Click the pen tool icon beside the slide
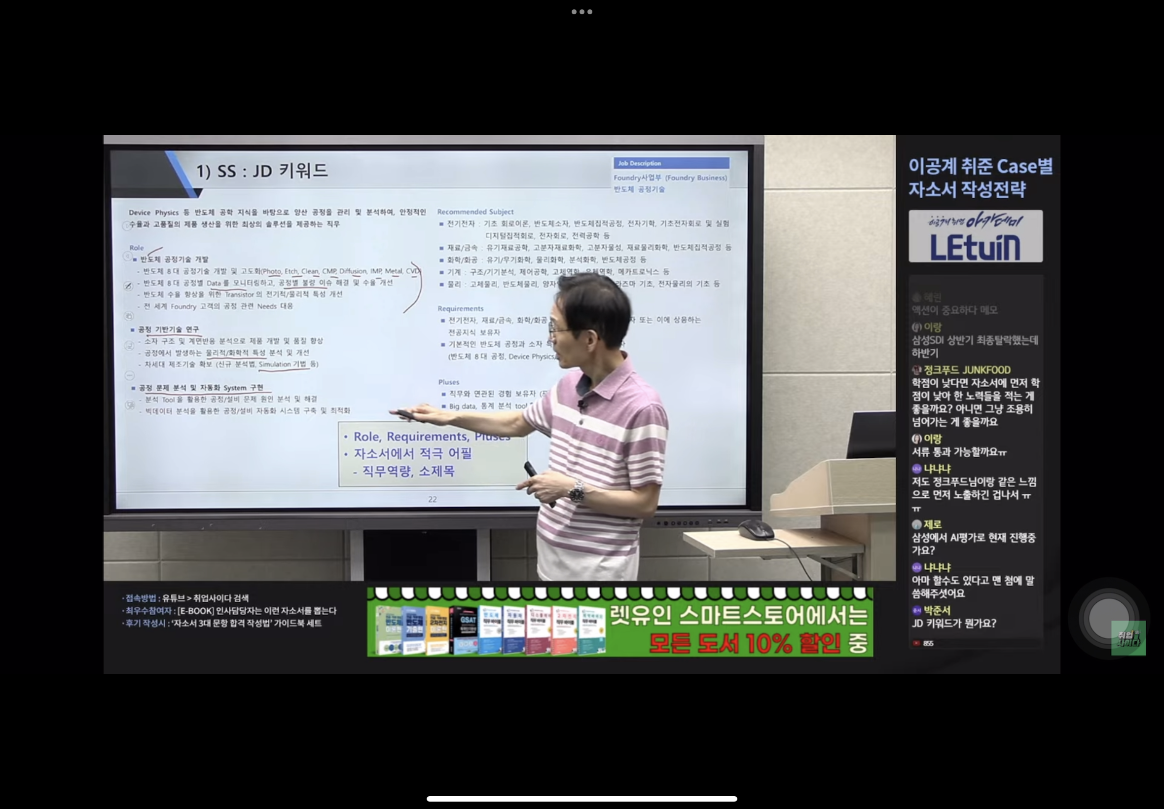Image resolution: width=1164 pixels, height=809 pixels. (129, 286)
